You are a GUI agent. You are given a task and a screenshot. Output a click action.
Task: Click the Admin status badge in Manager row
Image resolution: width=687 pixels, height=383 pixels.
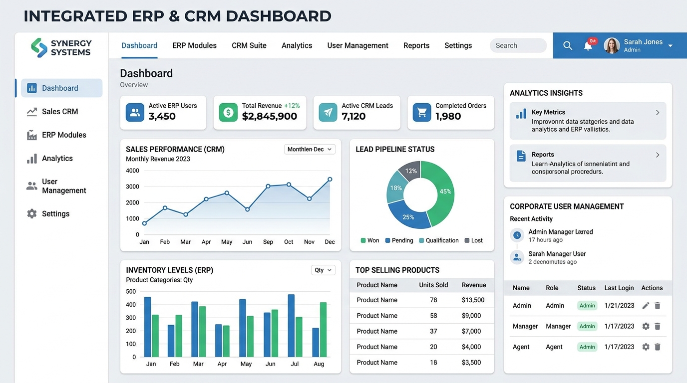click(587, 326)
